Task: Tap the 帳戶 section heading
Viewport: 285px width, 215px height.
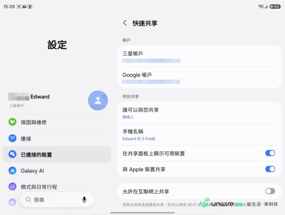Action: coord(126,40)
